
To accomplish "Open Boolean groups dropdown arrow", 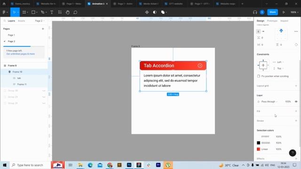I will coord(166,12).
